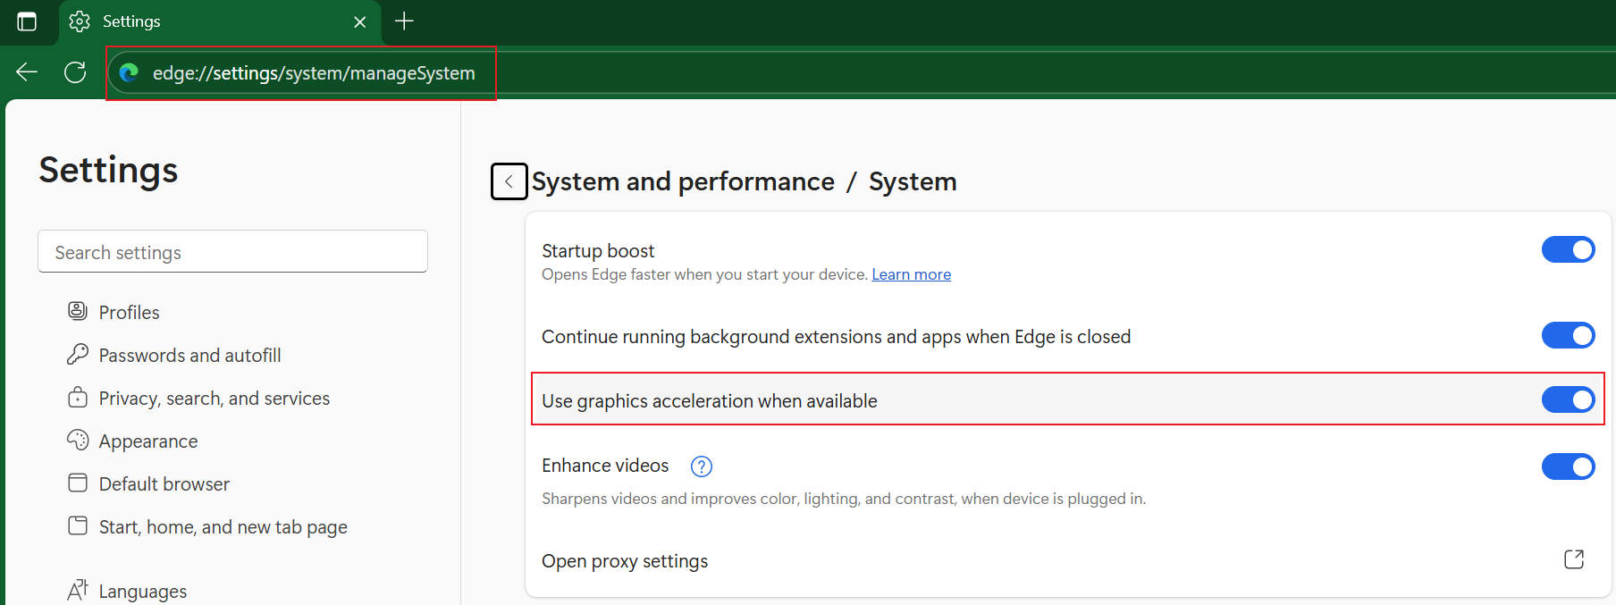Toggle Startup boost off

(1568, 249)
